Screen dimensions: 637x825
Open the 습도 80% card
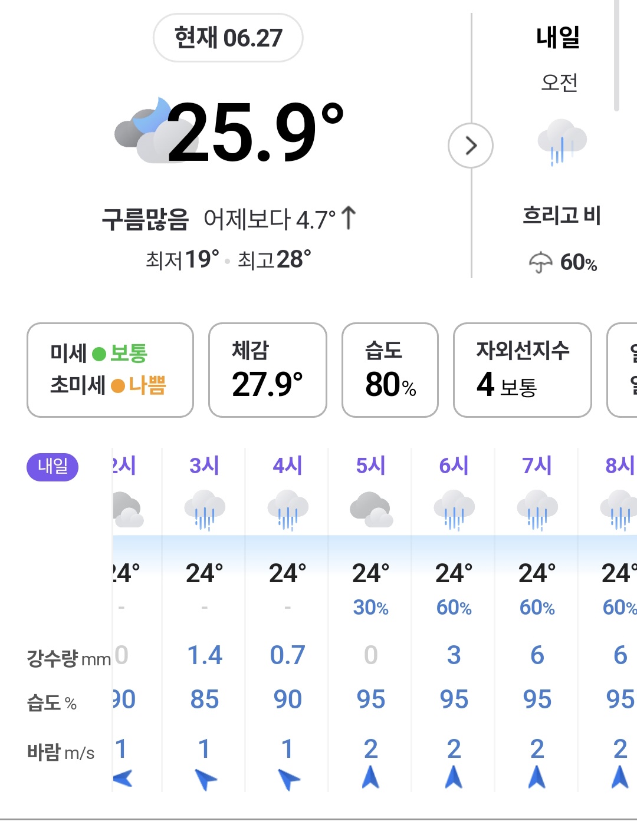pyautogui.click(x=390, y=370)
